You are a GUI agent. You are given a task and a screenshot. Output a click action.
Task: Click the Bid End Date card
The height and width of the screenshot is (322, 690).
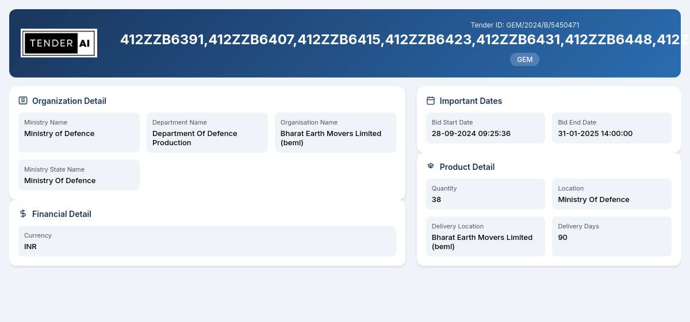(612, 128)
